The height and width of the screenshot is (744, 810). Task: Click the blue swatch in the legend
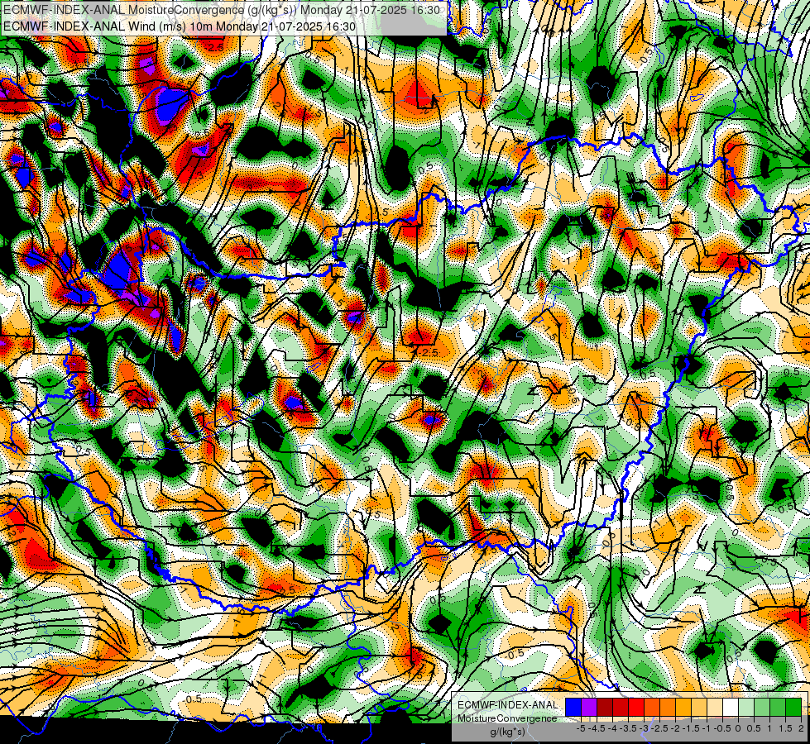[x=573, y=708]
